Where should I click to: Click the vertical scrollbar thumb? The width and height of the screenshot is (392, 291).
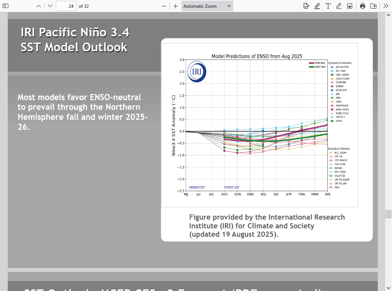pos(388,214)
